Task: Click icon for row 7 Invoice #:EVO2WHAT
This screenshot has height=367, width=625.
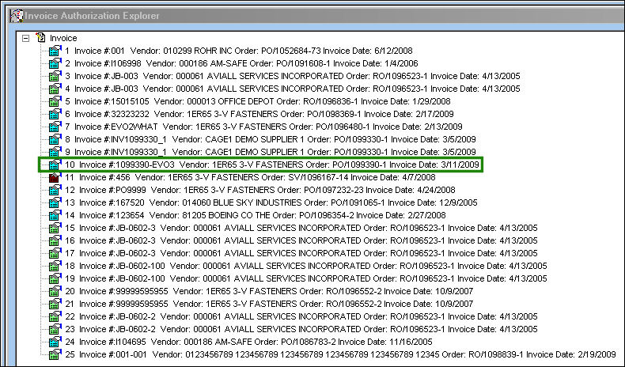Action: point(55,127)
